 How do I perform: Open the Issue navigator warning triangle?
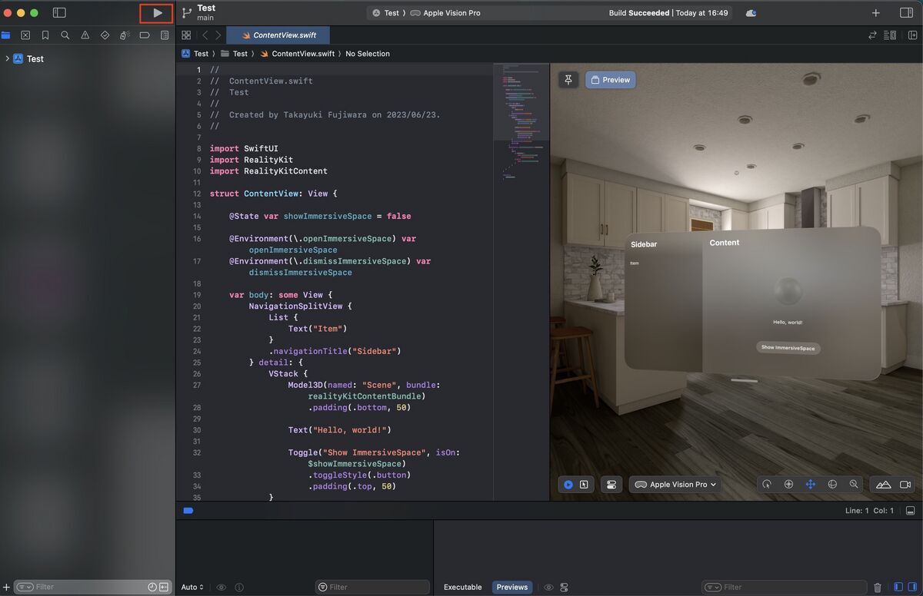tap(85, 35)
